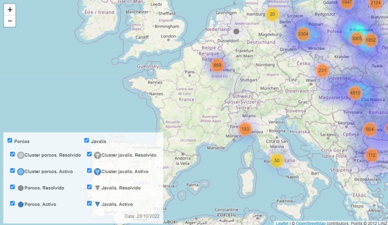
Task: Uncheck Javalis. Resolvido in the legend
Action: [x=89, y=187]
